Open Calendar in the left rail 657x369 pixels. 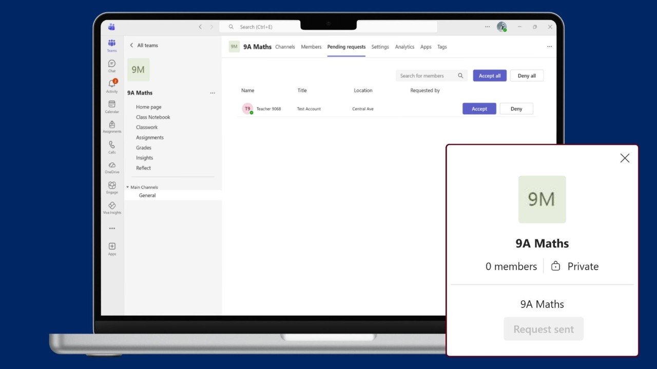pos(111,106)
